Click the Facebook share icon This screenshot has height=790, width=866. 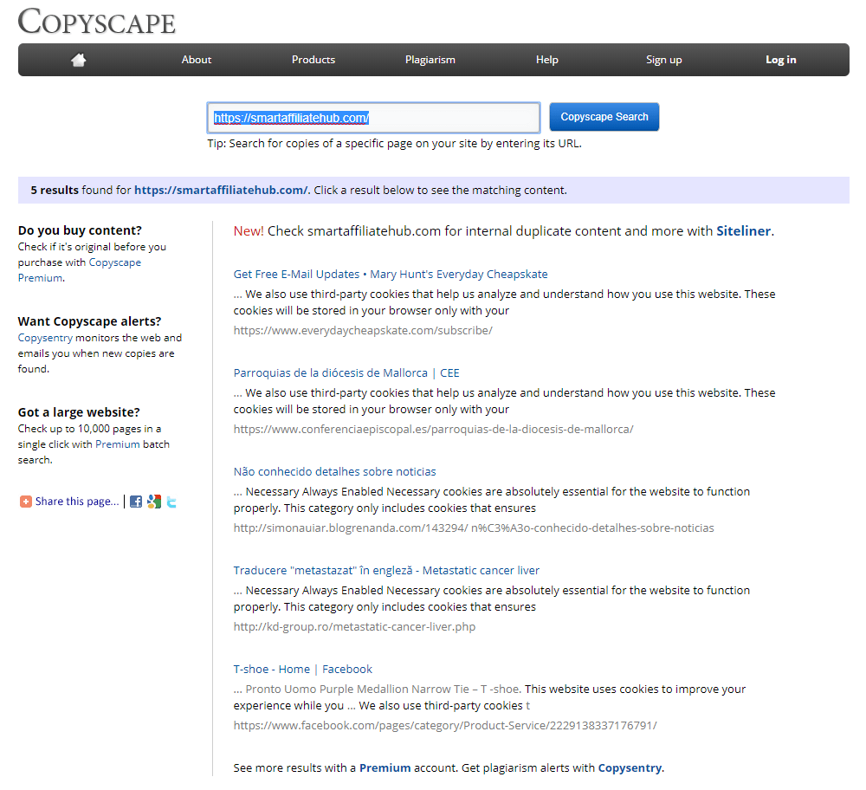pyautogui.click(x=136, y=502)
